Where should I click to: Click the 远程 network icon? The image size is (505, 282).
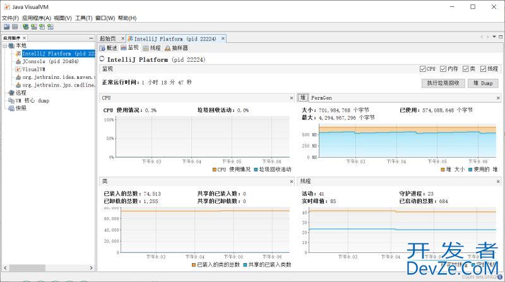tap(11, 93)
